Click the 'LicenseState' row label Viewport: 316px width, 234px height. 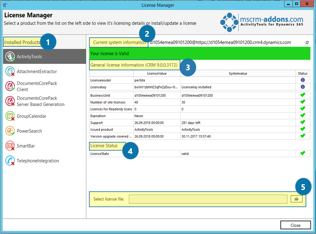click(99, 154)
